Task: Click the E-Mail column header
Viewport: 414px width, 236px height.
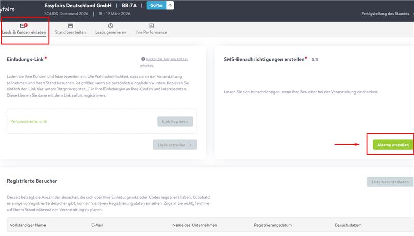Action: (x=98, y=226)
